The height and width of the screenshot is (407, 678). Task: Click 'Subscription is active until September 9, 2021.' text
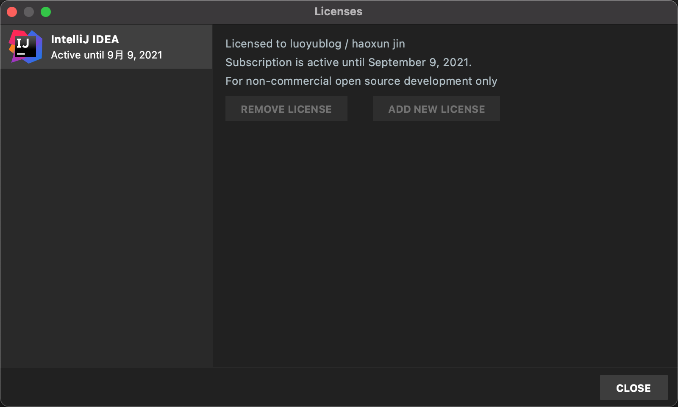(348, 62)
